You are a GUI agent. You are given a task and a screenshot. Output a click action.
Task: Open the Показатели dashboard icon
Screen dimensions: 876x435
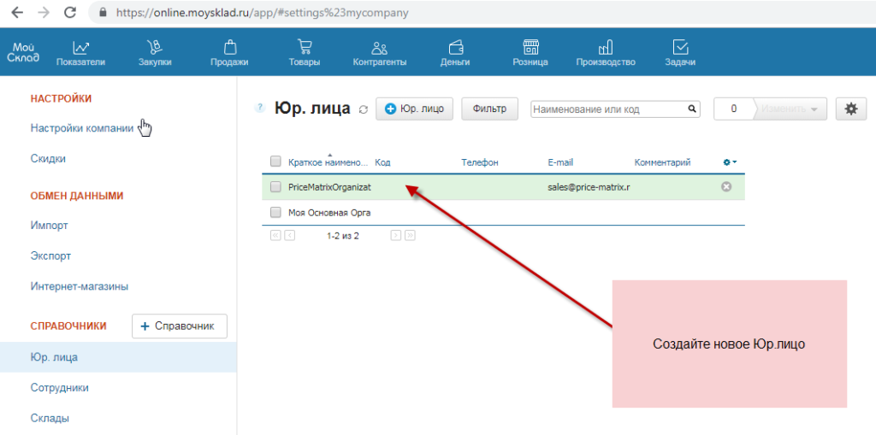[80, 49]
